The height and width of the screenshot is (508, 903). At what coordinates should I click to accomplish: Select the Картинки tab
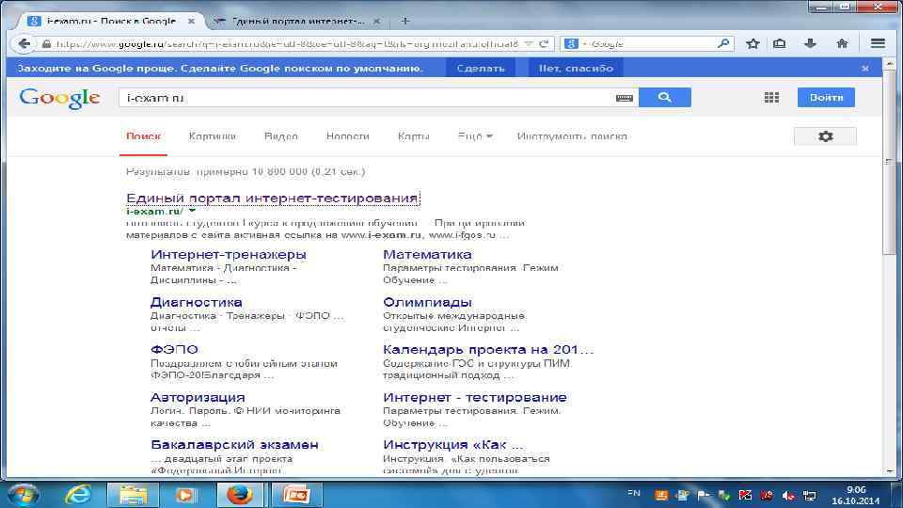[212, 136]
